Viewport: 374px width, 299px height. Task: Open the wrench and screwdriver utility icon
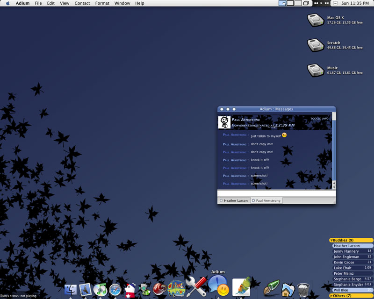pyautogui.click(x=195, y=286)
